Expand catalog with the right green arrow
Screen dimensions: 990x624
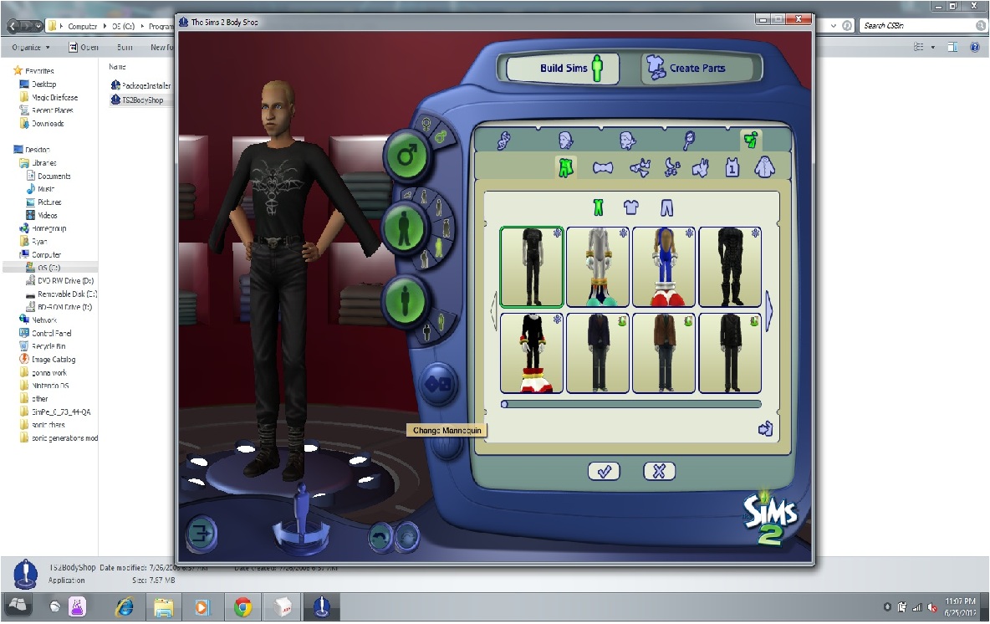point(770,311)
